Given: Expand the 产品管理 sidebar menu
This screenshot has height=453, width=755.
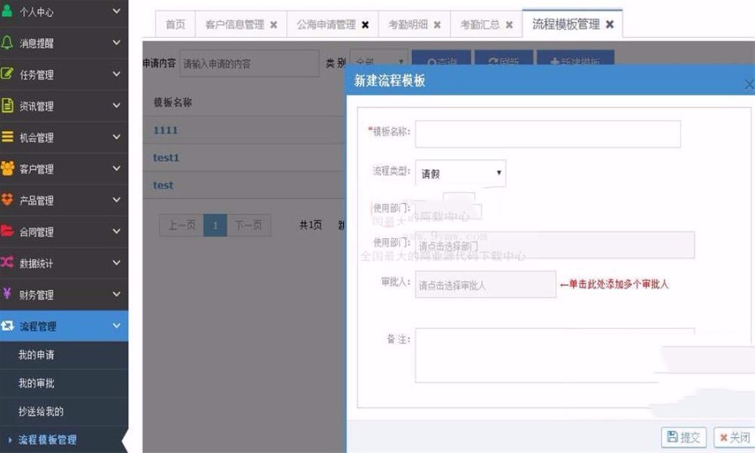Looking at the screenshot, I should [x=116, y=200].
